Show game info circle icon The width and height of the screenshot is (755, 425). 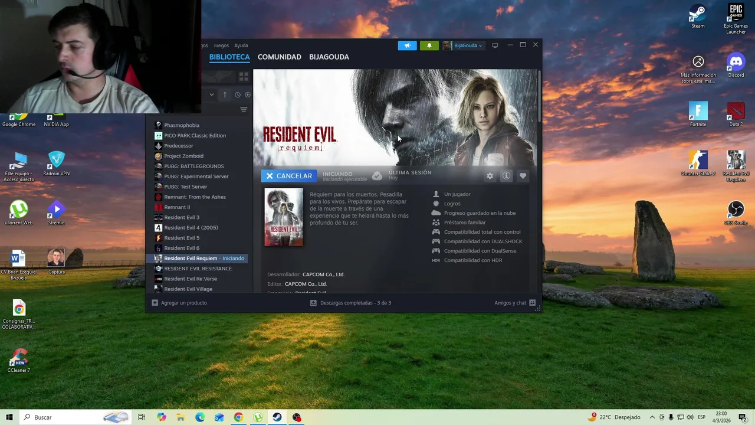point(506,176)
